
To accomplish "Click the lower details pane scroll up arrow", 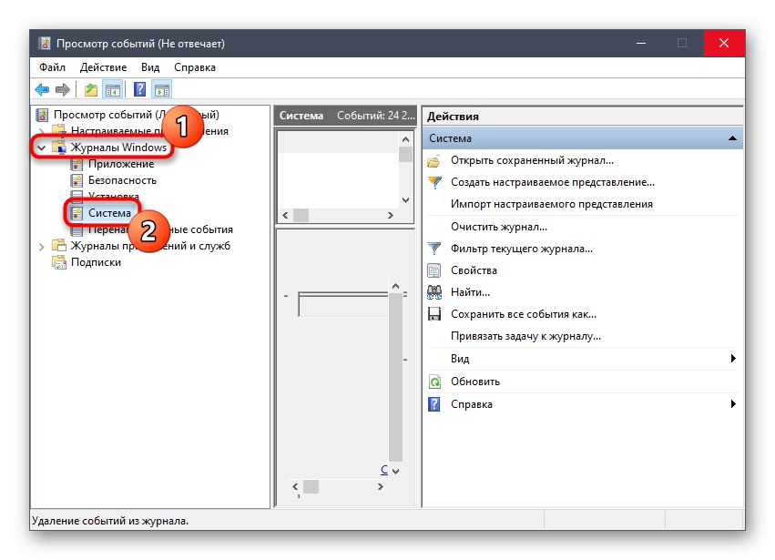I will (395, 286).
